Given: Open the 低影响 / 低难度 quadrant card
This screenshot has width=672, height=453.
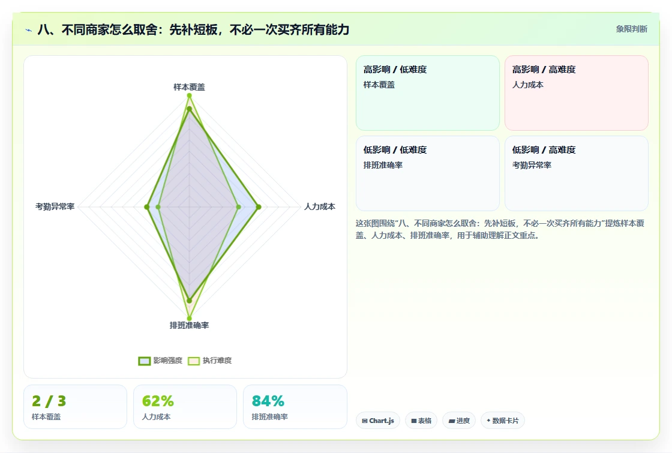Looking at the screenshot, I should [x=428, y=173].
